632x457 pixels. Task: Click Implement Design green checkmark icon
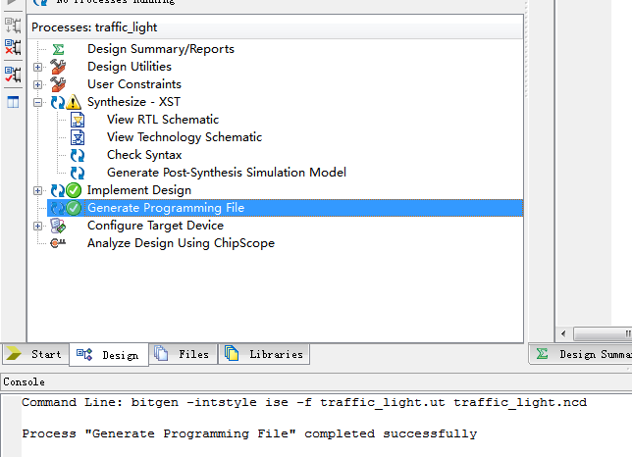pos(74,190)
